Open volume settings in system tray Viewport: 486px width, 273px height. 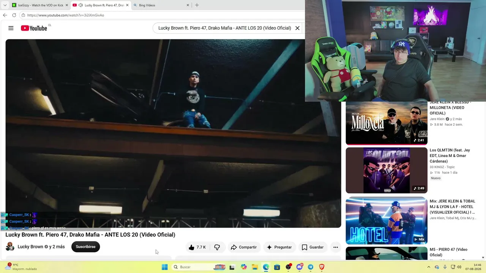point(460,267)
